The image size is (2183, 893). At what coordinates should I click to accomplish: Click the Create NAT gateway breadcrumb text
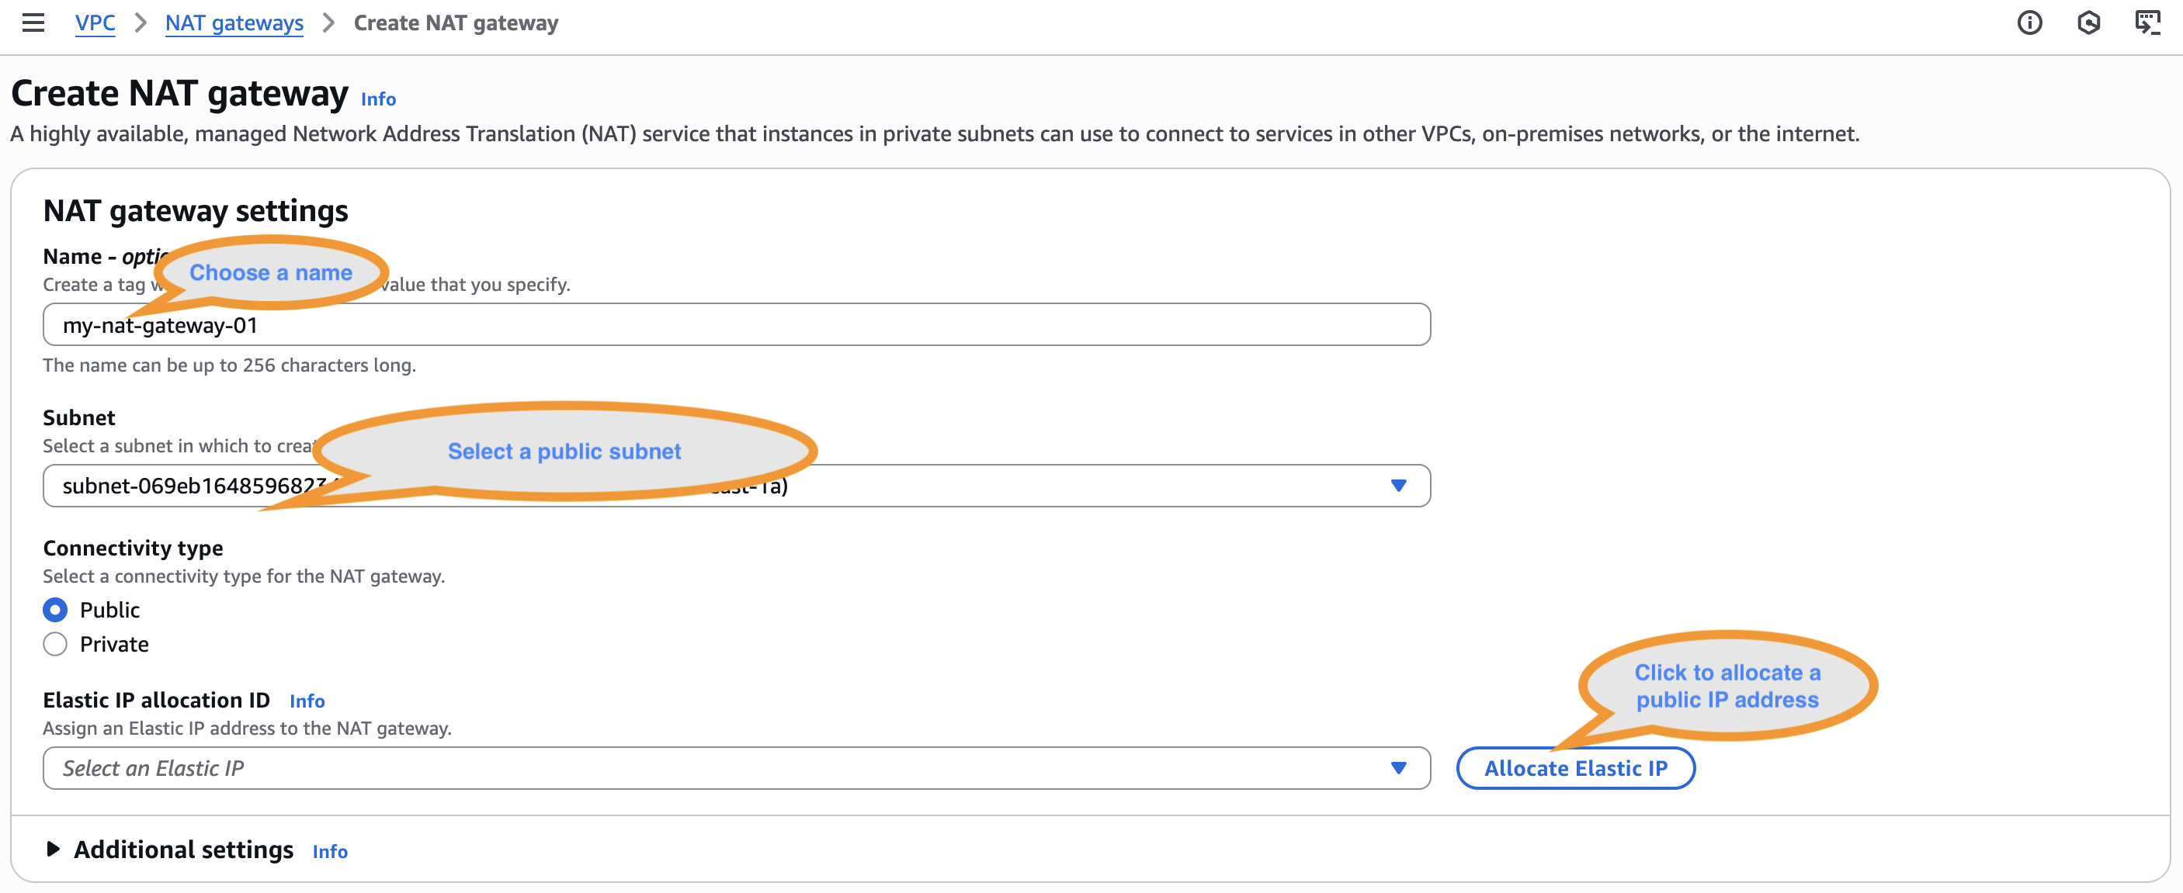[456, 22]
